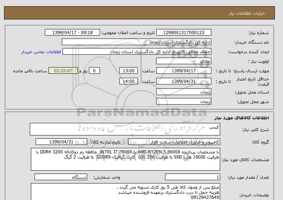
Task: Click label توضیحات خریدار
Action: (x=254, y=195)
